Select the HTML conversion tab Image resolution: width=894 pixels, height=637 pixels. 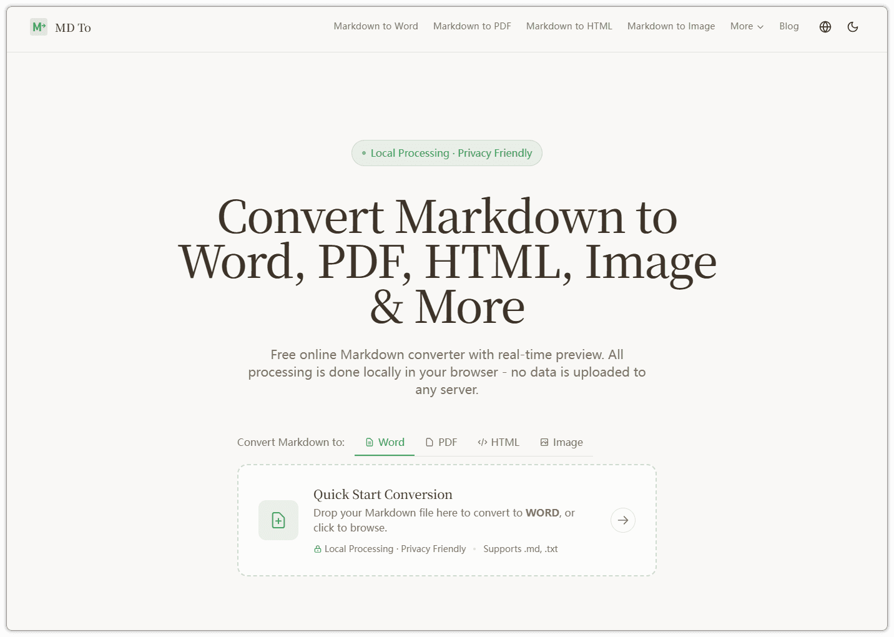point(498,442)
